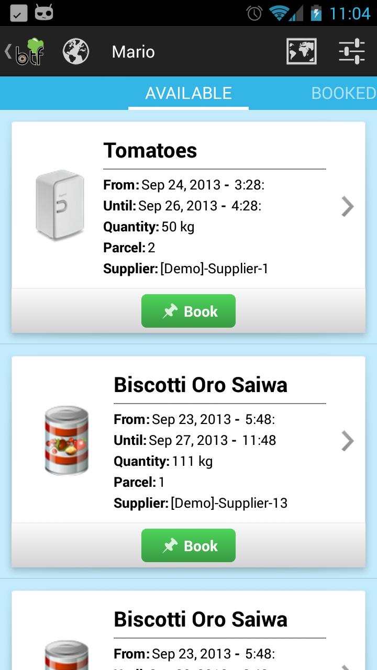Book the Tomatoes offer
The width and height of the screenshot is (377, 670).
[188, 311]
